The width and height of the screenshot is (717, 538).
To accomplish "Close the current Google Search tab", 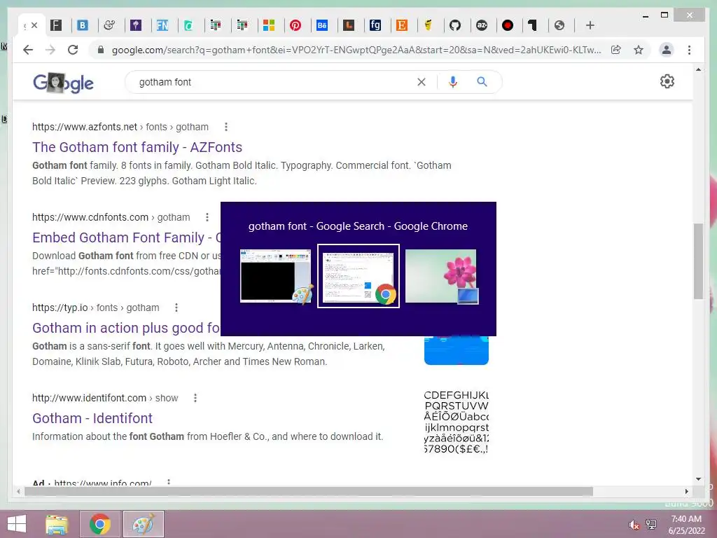I will (x=34, y=25).
